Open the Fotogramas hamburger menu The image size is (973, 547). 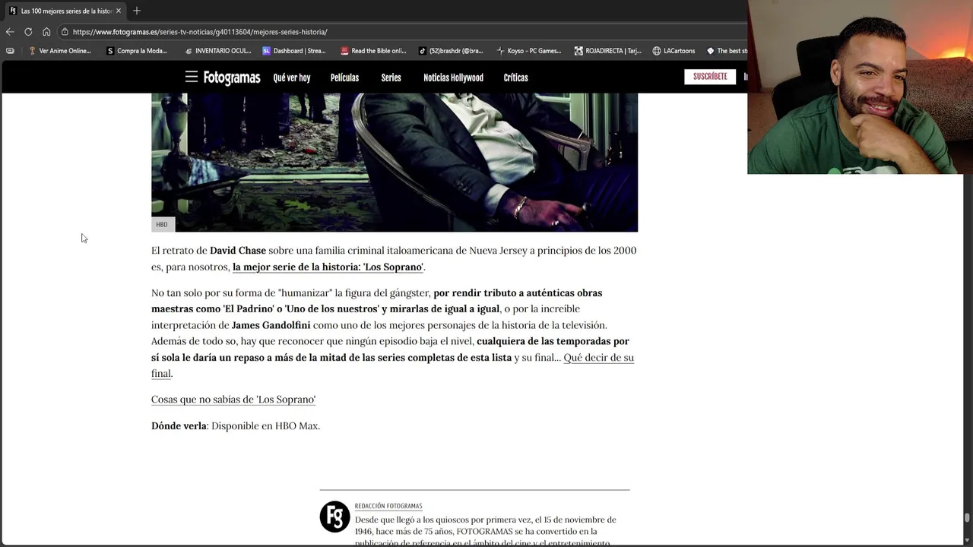[192, 77]
